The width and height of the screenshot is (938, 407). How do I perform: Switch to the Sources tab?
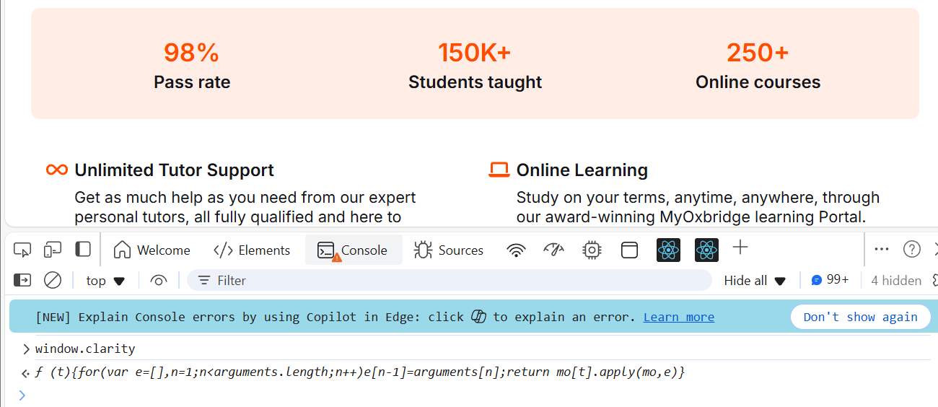point(448,250)
